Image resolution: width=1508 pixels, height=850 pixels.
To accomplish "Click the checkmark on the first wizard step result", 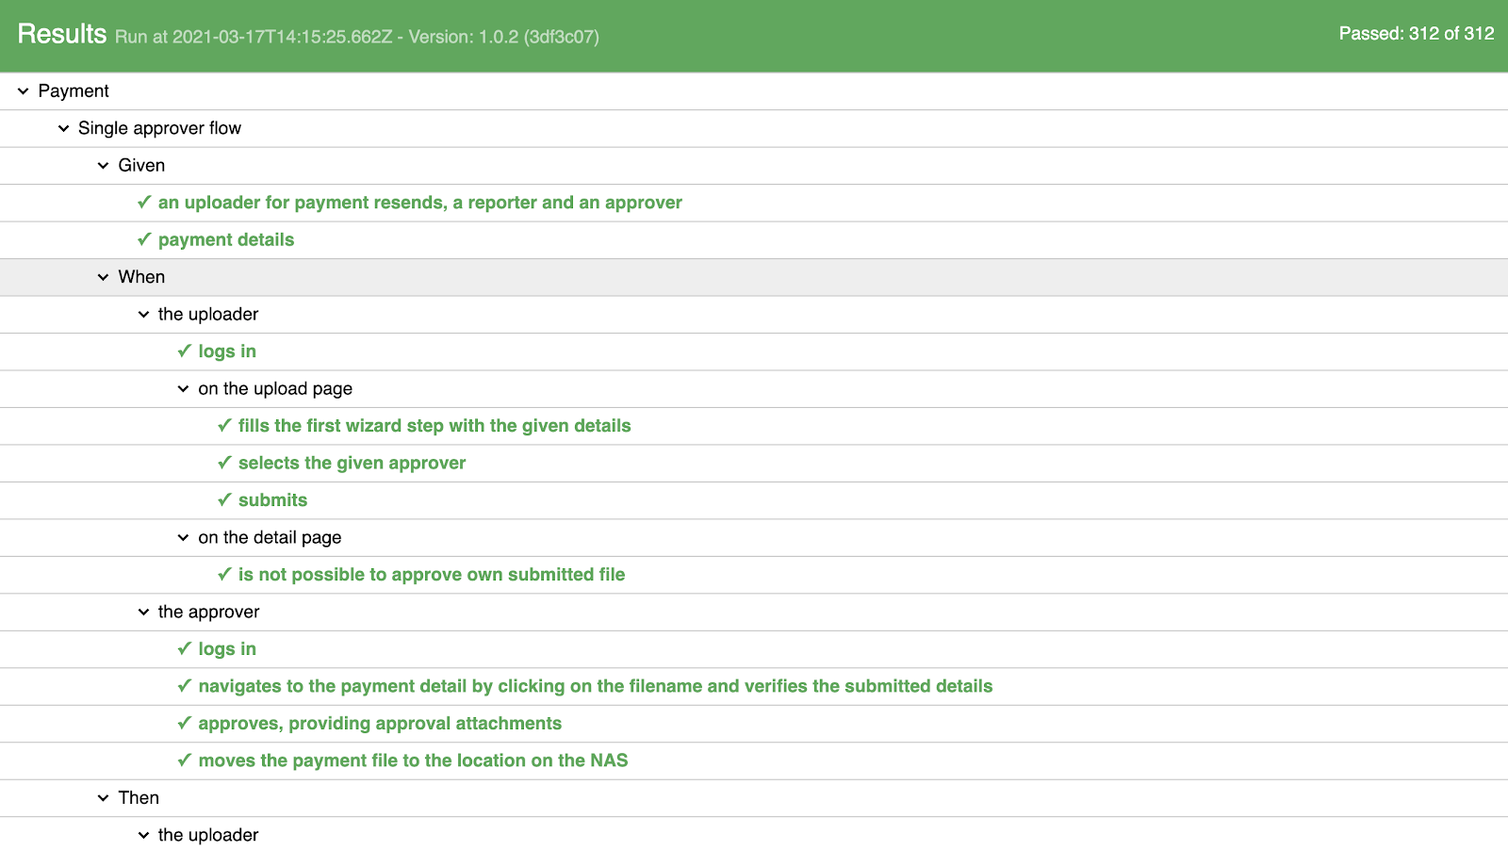I will (x=223, y=425).
